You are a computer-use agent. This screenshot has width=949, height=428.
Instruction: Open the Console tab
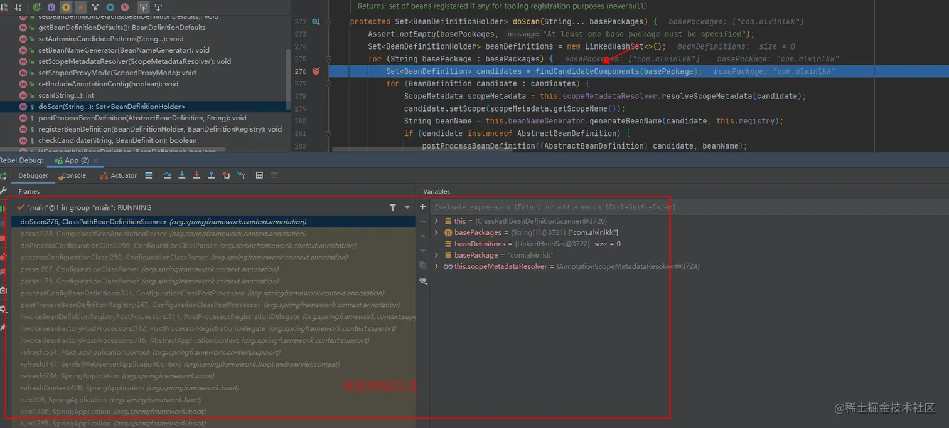[x=73, y=175]
